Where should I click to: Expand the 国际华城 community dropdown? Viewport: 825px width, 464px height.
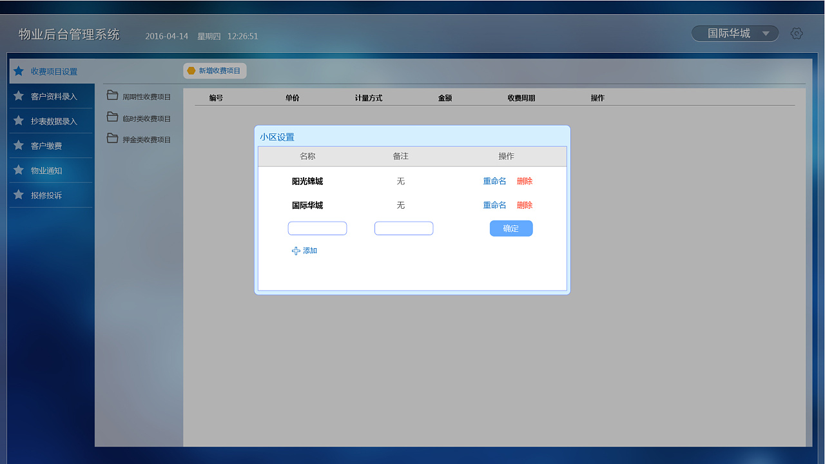pos(735,34)
